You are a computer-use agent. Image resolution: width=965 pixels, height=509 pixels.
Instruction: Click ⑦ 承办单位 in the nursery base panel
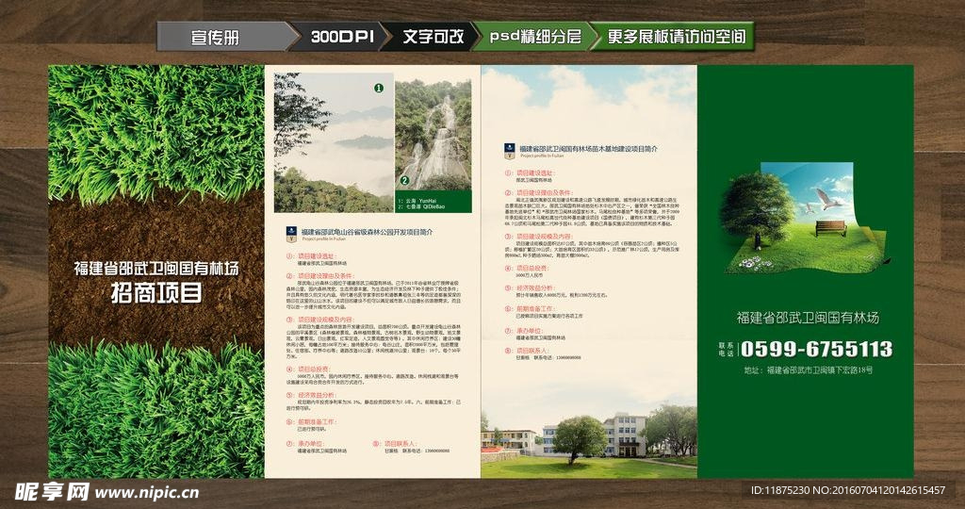coord(524,331)
